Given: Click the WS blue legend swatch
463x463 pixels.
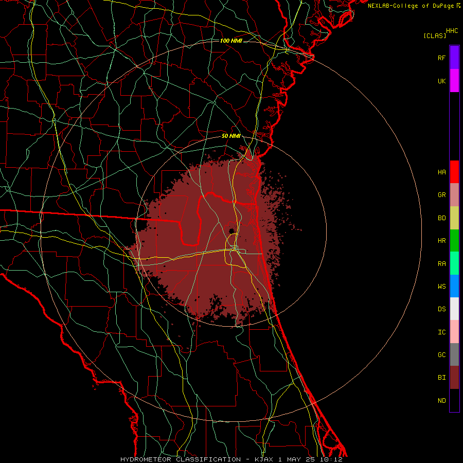Looking at the screenshot, I should (454, 286).
